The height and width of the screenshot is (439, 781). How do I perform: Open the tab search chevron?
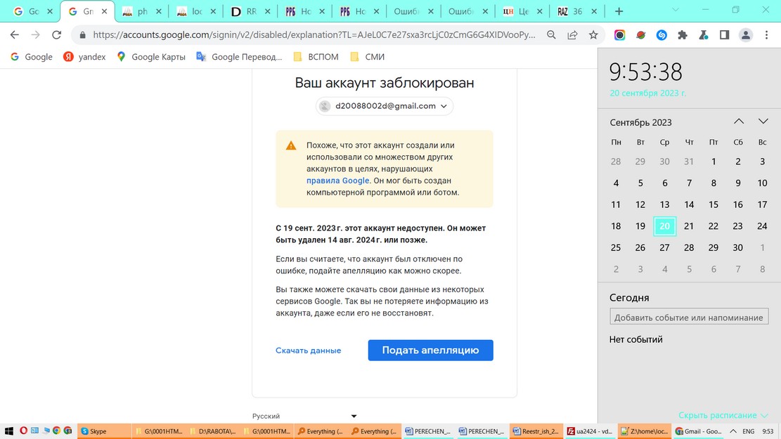pyautogui.click(x=676, y=10)
